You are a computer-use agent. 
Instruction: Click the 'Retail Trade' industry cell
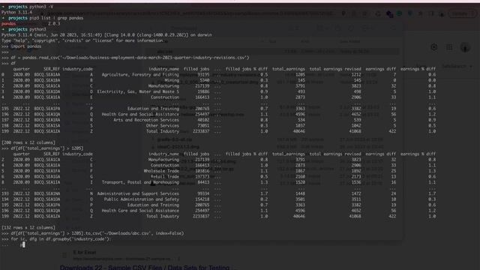pos(165,177)
